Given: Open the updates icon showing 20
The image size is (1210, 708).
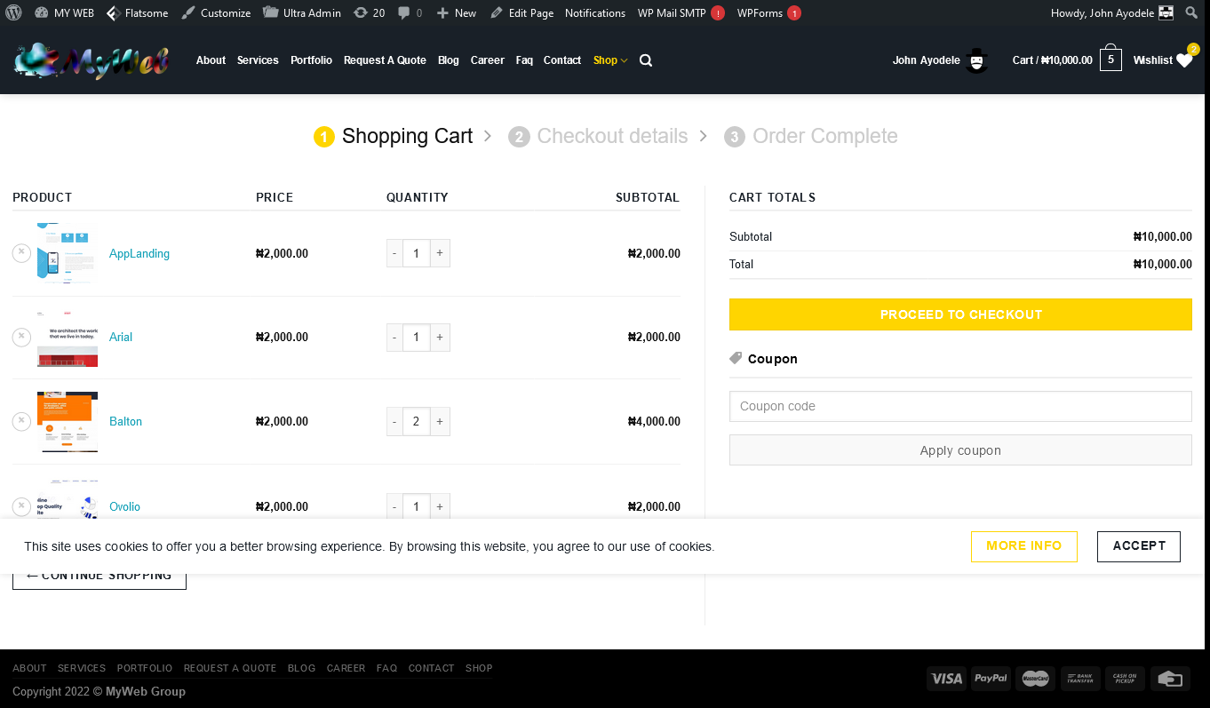Looking at the screenshot, I should tap(369, 12).
